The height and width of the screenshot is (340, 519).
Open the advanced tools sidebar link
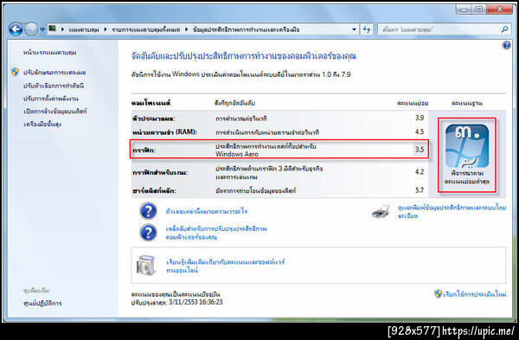(x=42, y=125)
